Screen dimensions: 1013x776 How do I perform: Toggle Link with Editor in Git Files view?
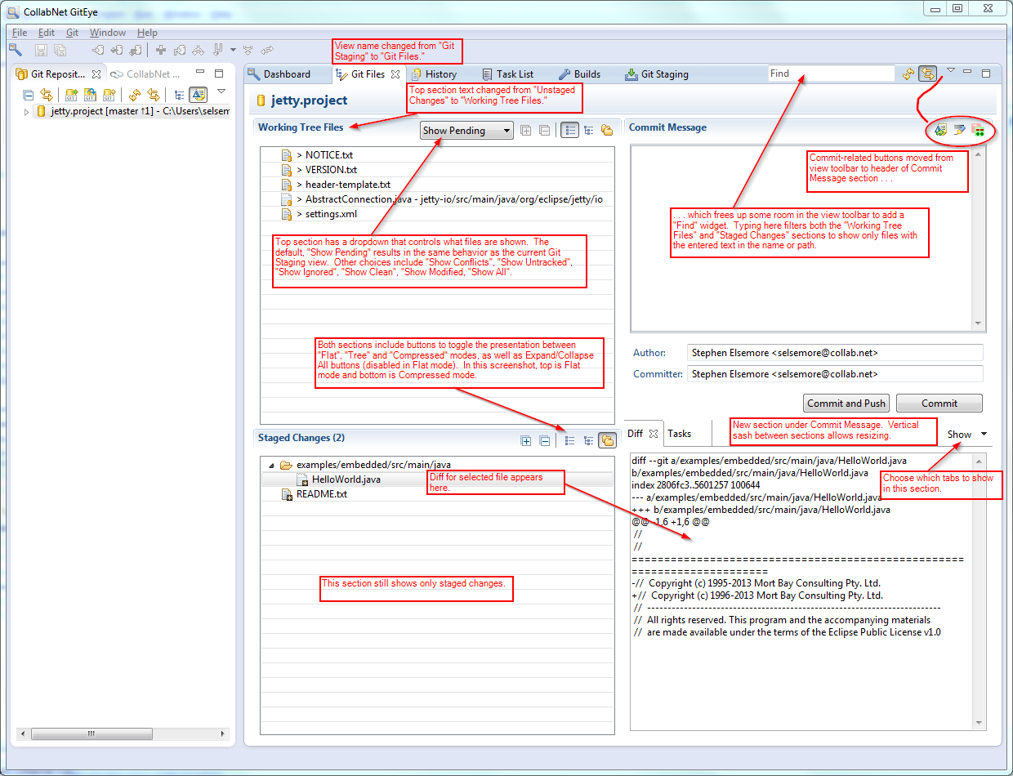click(927, 74)
